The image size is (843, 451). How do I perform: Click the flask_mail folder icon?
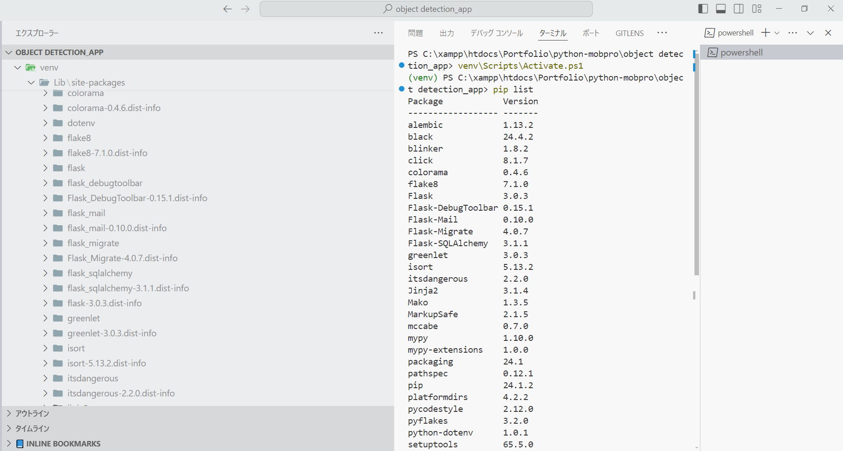[58, 213]
